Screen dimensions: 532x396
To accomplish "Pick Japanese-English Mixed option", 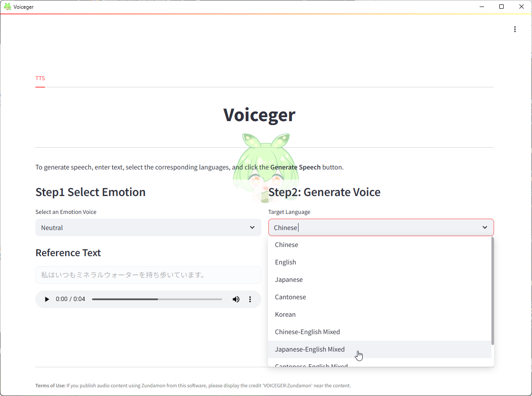I will pos(310,349).
